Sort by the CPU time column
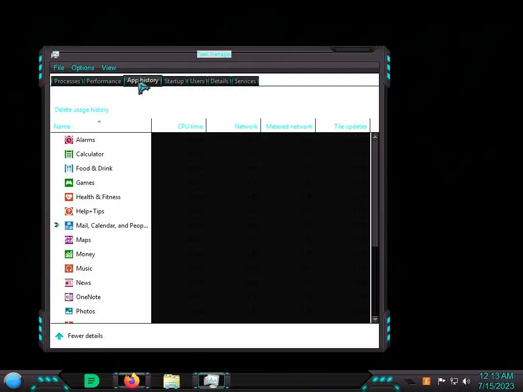523x392 pixels. click(179, 127)
